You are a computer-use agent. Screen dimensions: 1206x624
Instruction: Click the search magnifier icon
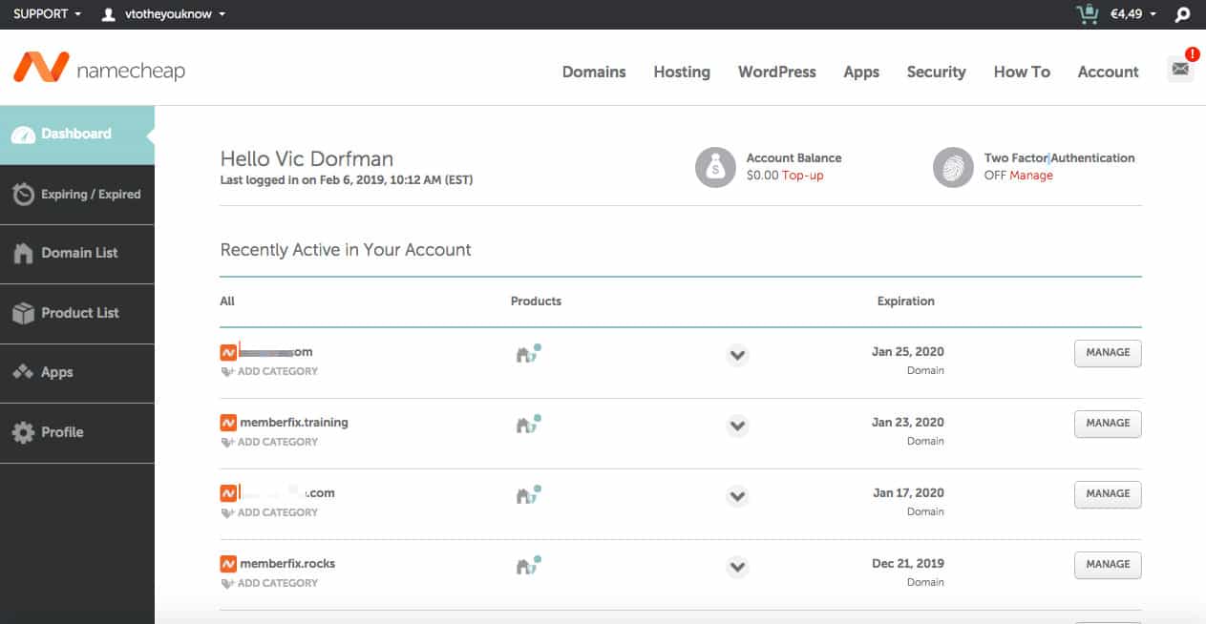(x=1182, y=14)
